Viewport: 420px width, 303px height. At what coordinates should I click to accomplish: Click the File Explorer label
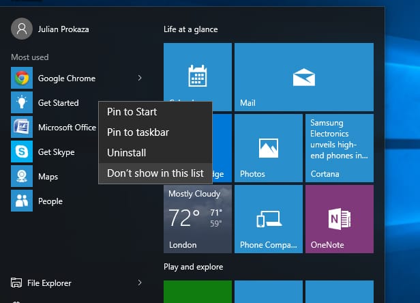[x=49, y=283]
